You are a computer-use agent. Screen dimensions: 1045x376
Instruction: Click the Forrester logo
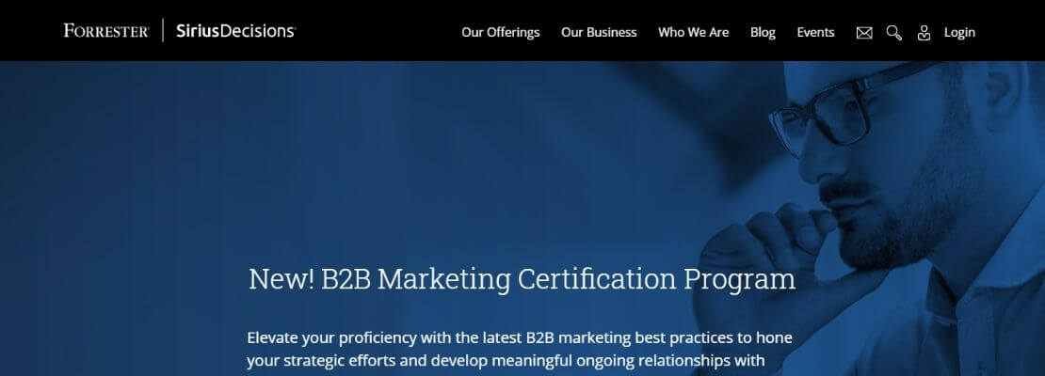[106, 31]
